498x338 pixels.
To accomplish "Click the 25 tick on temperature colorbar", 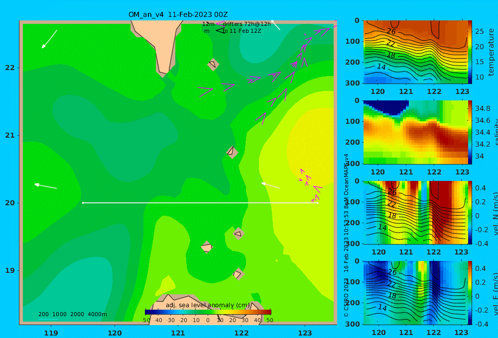I will click(x=479, y=31).
